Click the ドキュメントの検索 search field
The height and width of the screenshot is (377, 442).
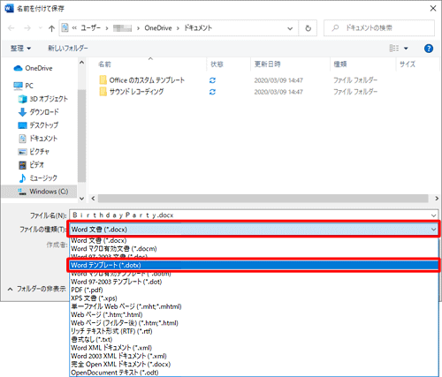379,28
